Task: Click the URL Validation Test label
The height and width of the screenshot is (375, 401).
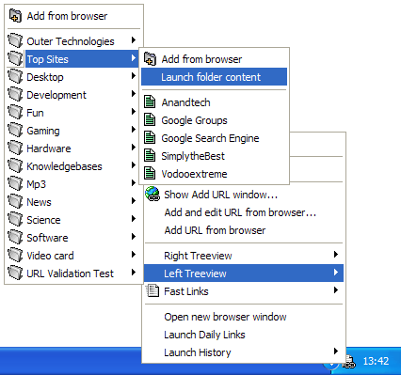Action: click(70, 273)
